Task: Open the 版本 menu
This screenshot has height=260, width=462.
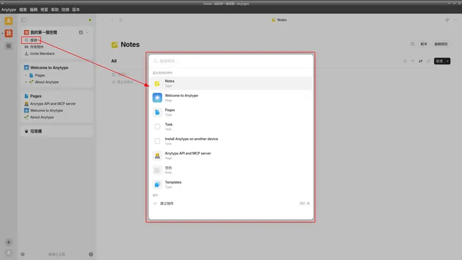Action: [x=76, y=9]
